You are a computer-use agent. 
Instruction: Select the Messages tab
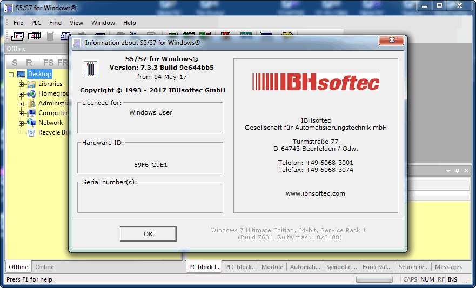[448, 267]
